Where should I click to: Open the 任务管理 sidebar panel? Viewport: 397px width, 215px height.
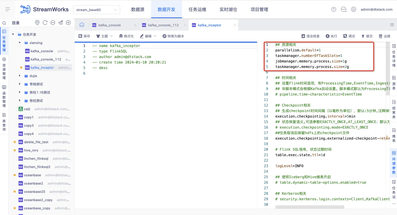point(4,41)
